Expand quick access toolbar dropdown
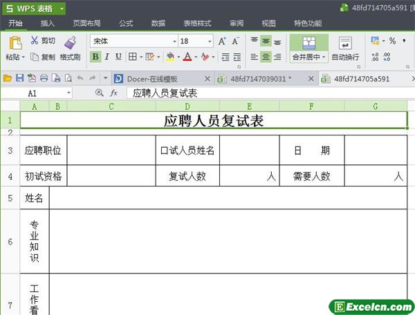The width and height of the screenshot is (415, 315). pyautogui.click(x=105, y=78)
